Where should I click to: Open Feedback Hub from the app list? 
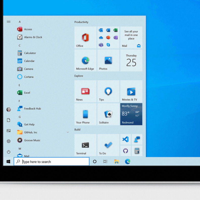coord(32,109)
